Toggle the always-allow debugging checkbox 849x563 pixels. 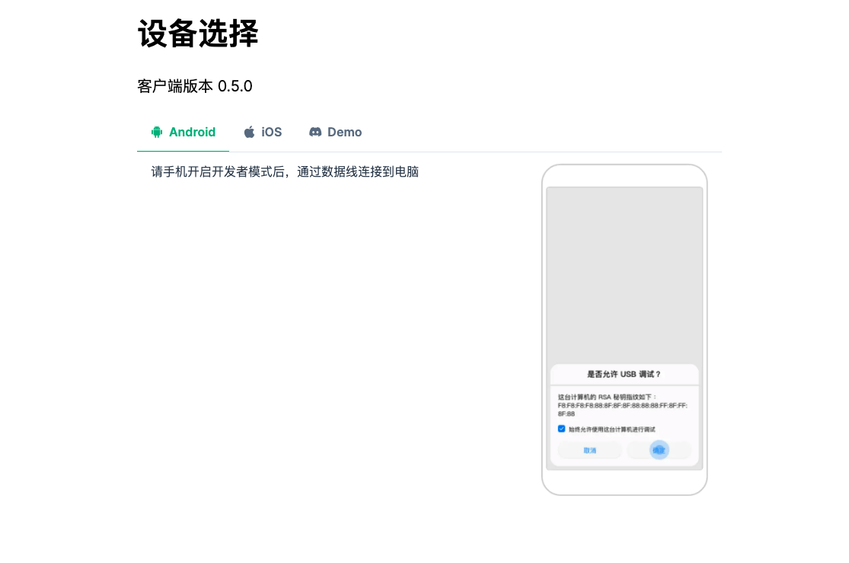(x=561, y=429)
